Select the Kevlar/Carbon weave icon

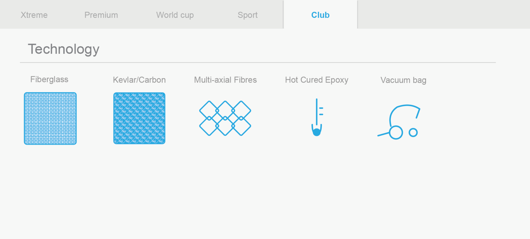point(139,118)
